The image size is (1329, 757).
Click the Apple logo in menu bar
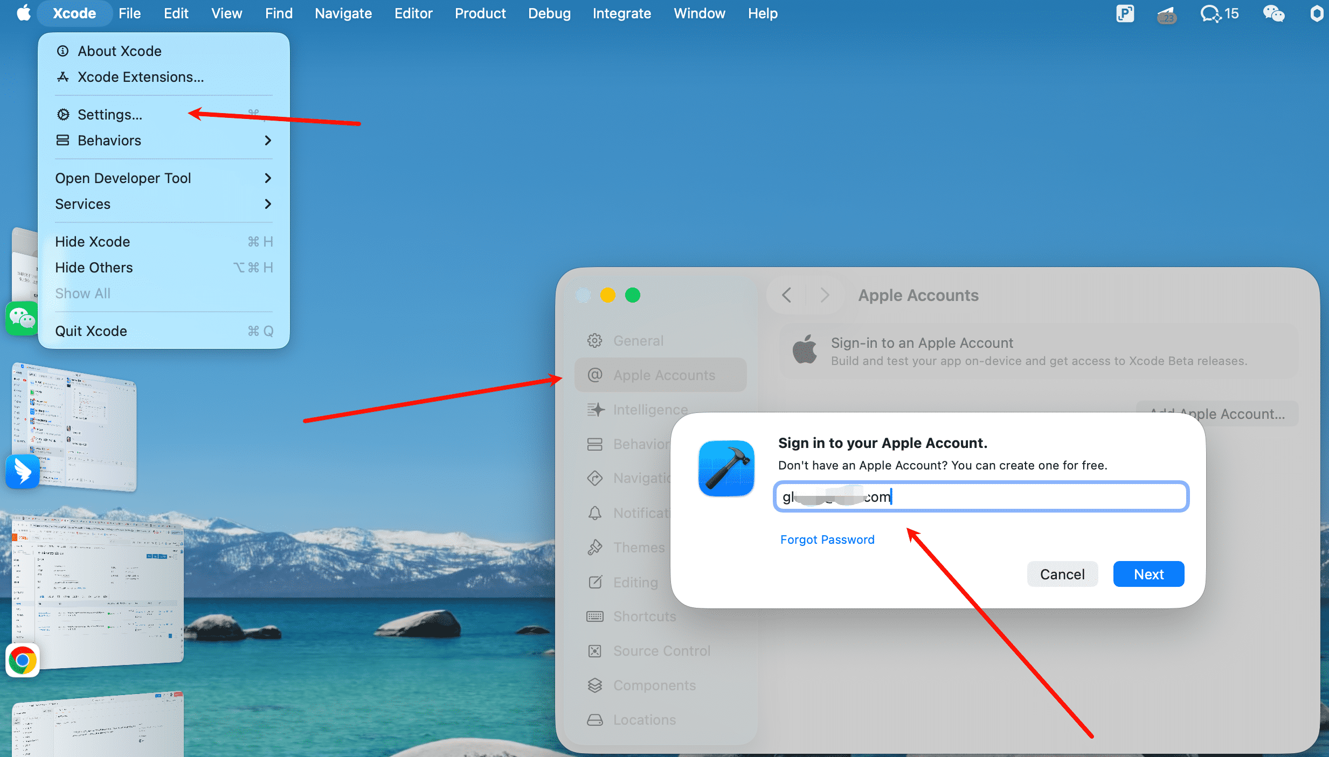[23, 13]
